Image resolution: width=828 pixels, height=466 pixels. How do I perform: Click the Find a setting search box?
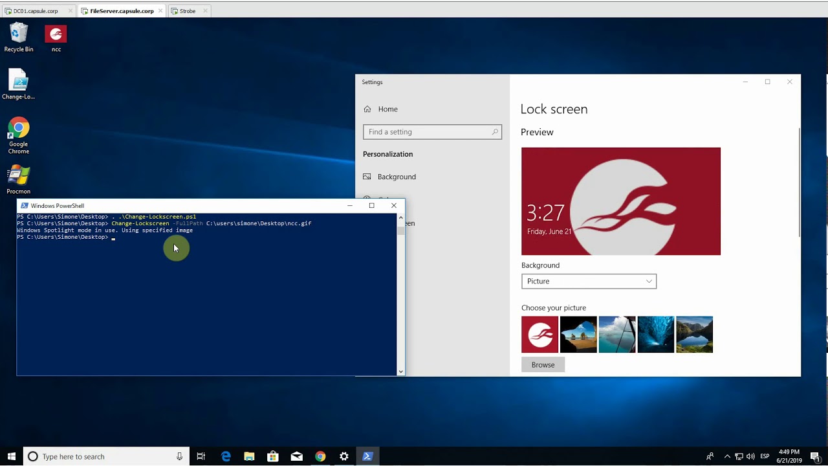(x=432, y=132)
